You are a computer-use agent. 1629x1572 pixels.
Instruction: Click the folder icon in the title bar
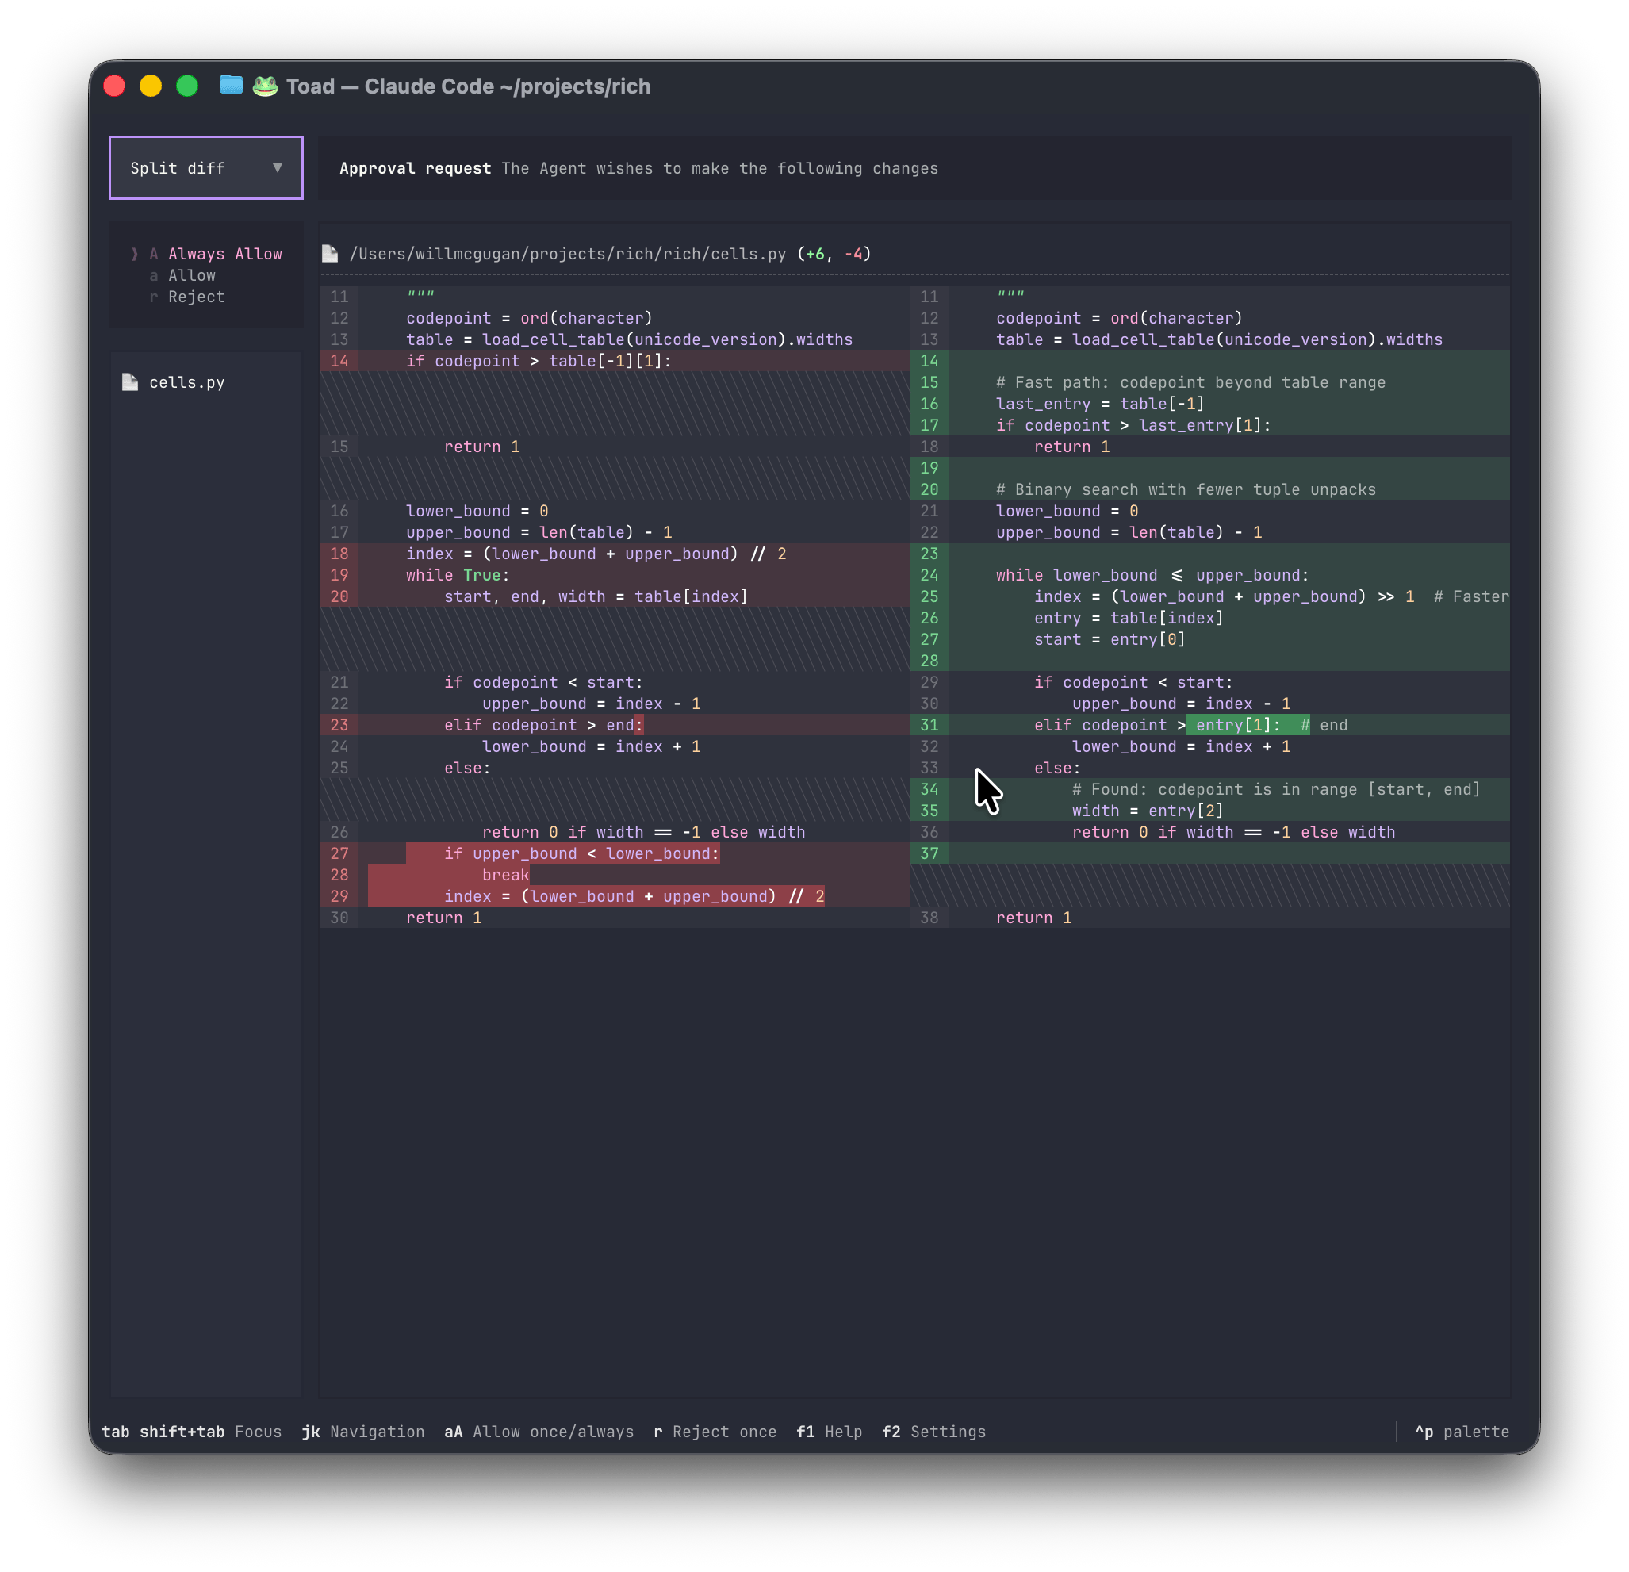tap(230, 85)
